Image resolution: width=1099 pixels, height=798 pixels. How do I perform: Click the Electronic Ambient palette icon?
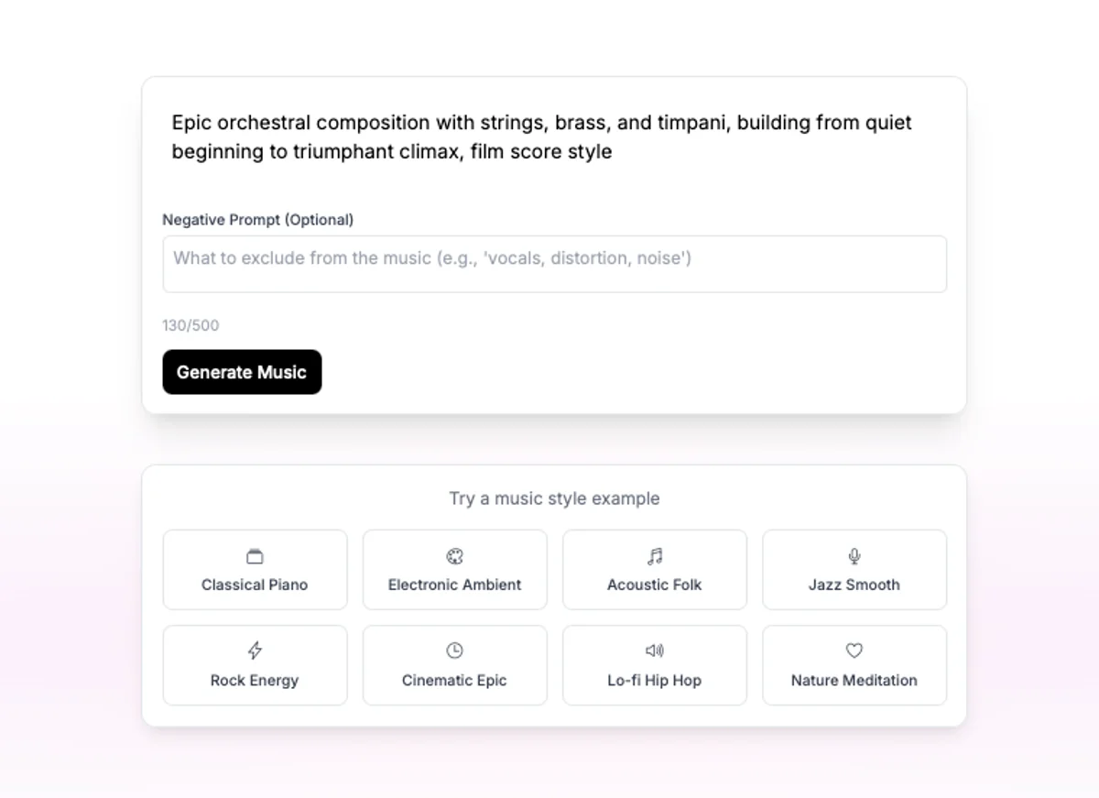click(x=455, y=556)
